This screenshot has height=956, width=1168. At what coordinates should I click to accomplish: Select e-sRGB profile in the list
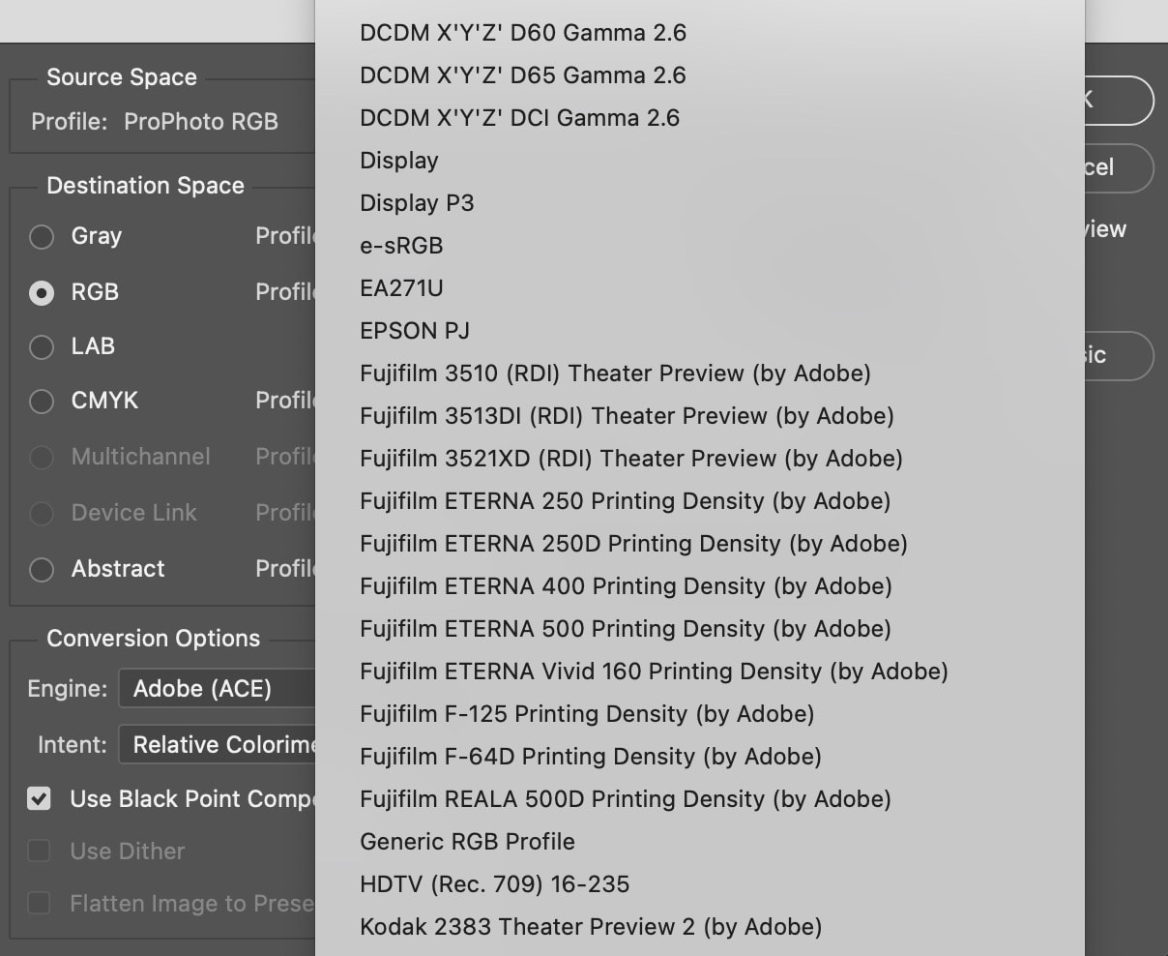point(401,246)
